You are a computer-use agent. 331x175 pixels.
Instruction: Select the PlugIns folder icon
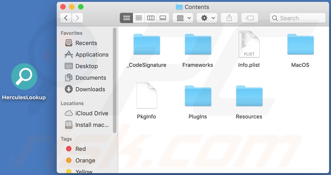198,96
